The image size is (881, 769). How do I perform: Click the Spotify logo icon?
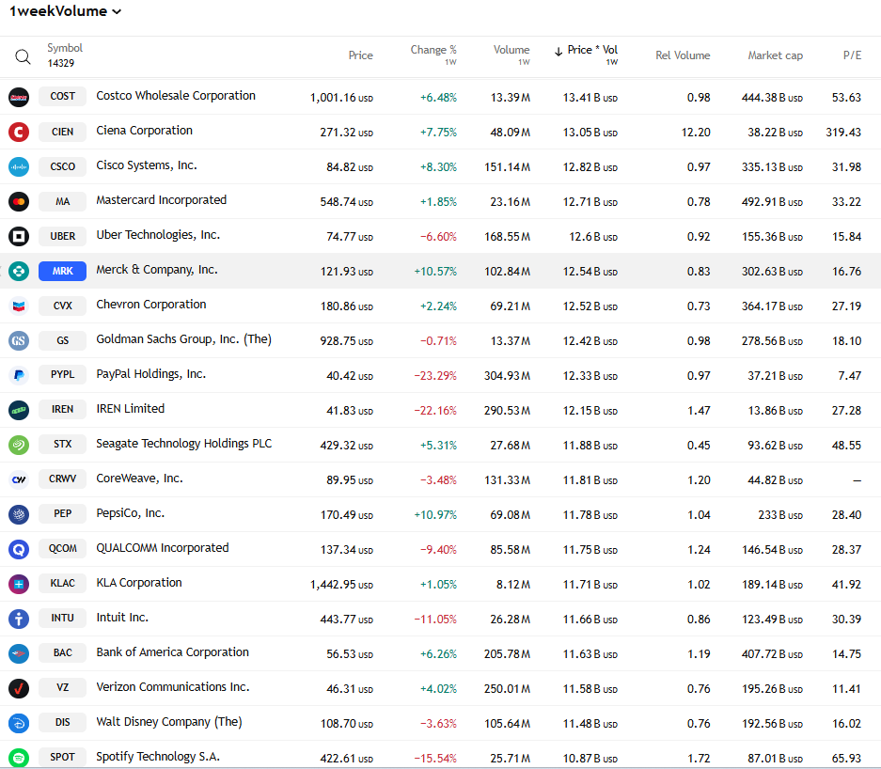19,758
